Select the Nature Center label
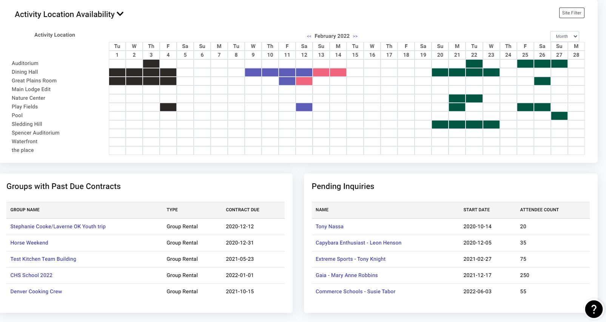This screenshot has width=606, height=322. [x=28, y=98]
